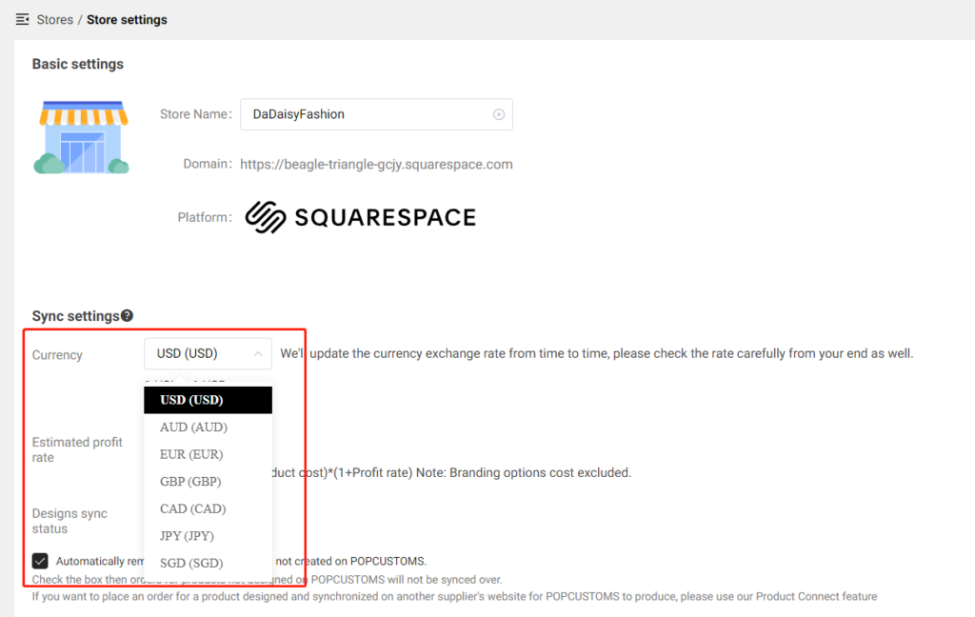Select JPY (JPY) currency option

coord(208,536)
